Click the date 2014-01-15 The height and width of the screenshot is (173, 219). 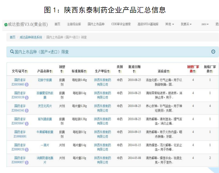tap(134, 145)
